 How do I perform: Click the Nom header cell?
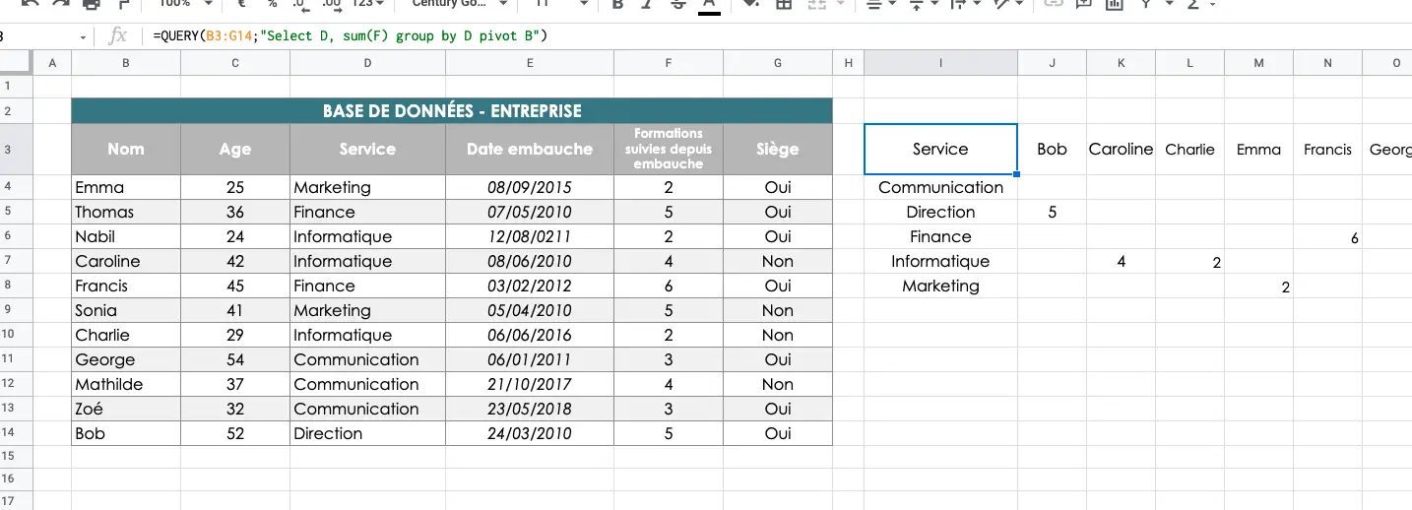[126, 150]
